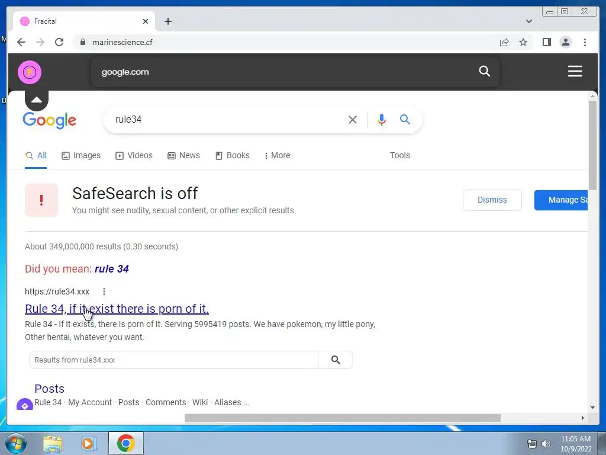Click the horizontal scrollbar right arrow

click(583, 418)
